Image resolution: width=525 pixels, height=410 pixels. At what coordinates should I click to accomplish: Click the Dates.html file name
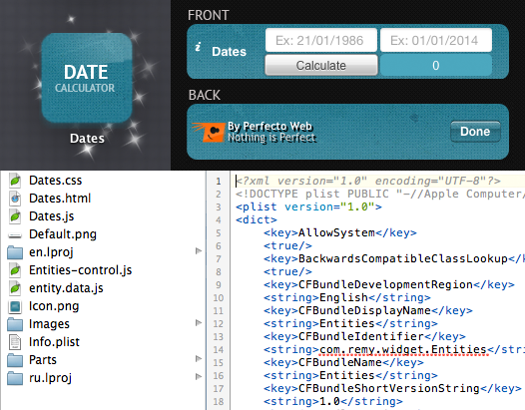click(x=60, y=199)
